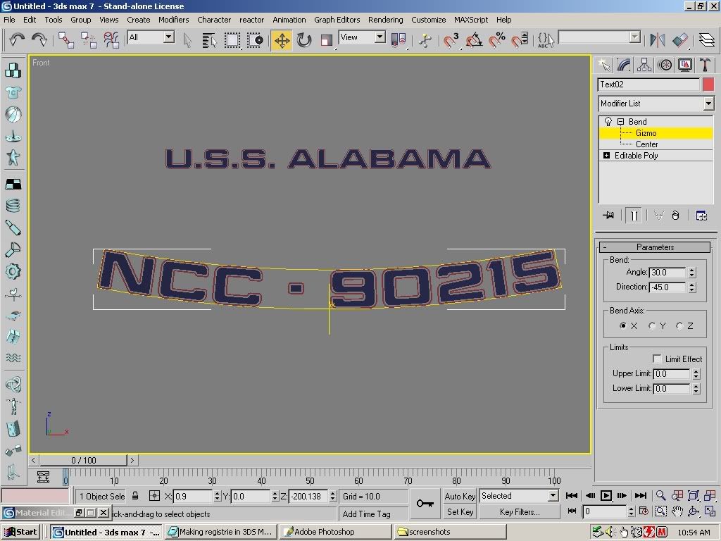Open the MAXScript menu
This screenshot has width=721, height=541.
tap(471, 20)
